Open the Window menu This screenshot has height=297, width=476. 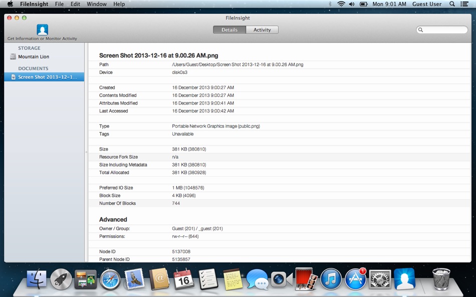pos(97,4)
